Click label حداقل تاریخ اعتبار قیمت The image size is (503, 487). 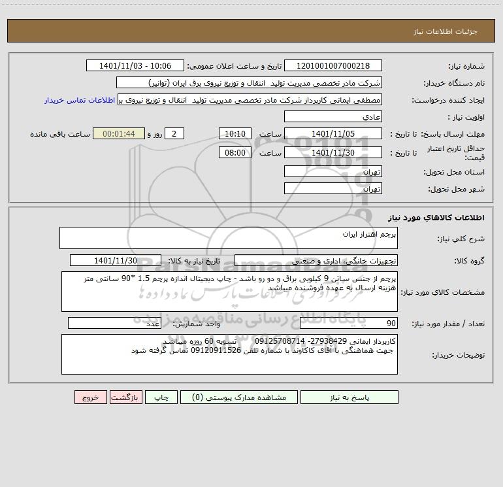(x=456, y=153)
